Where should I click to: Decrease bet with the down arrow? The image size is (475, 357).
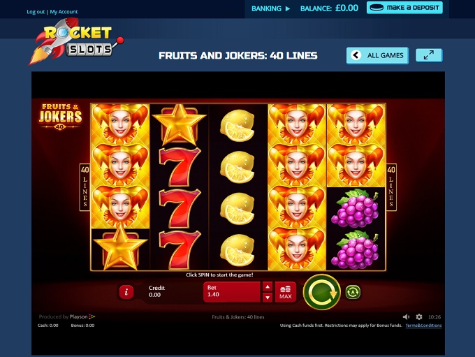tap(268, 298)
